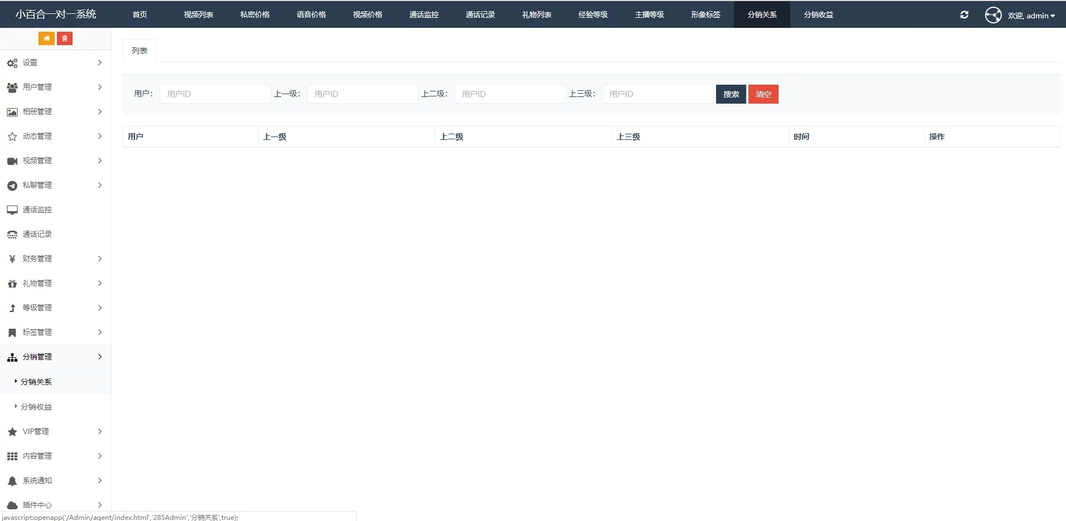Click the 设置 gears icon in sidebar
The image size is (1066, 521).
coord(12,63)
